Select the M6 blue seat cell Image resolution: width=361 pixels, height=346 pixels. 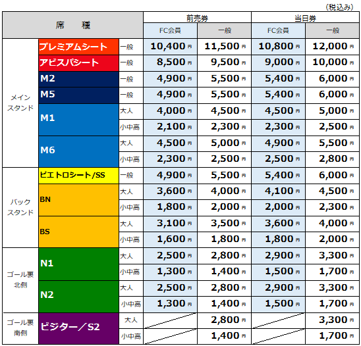coord(78,151)
